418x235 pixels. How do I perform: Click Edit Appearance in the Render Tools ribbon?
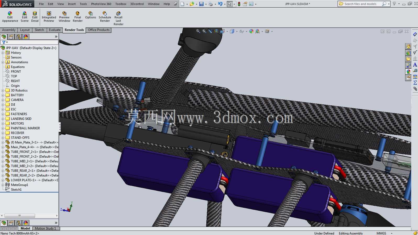point(10,17)
